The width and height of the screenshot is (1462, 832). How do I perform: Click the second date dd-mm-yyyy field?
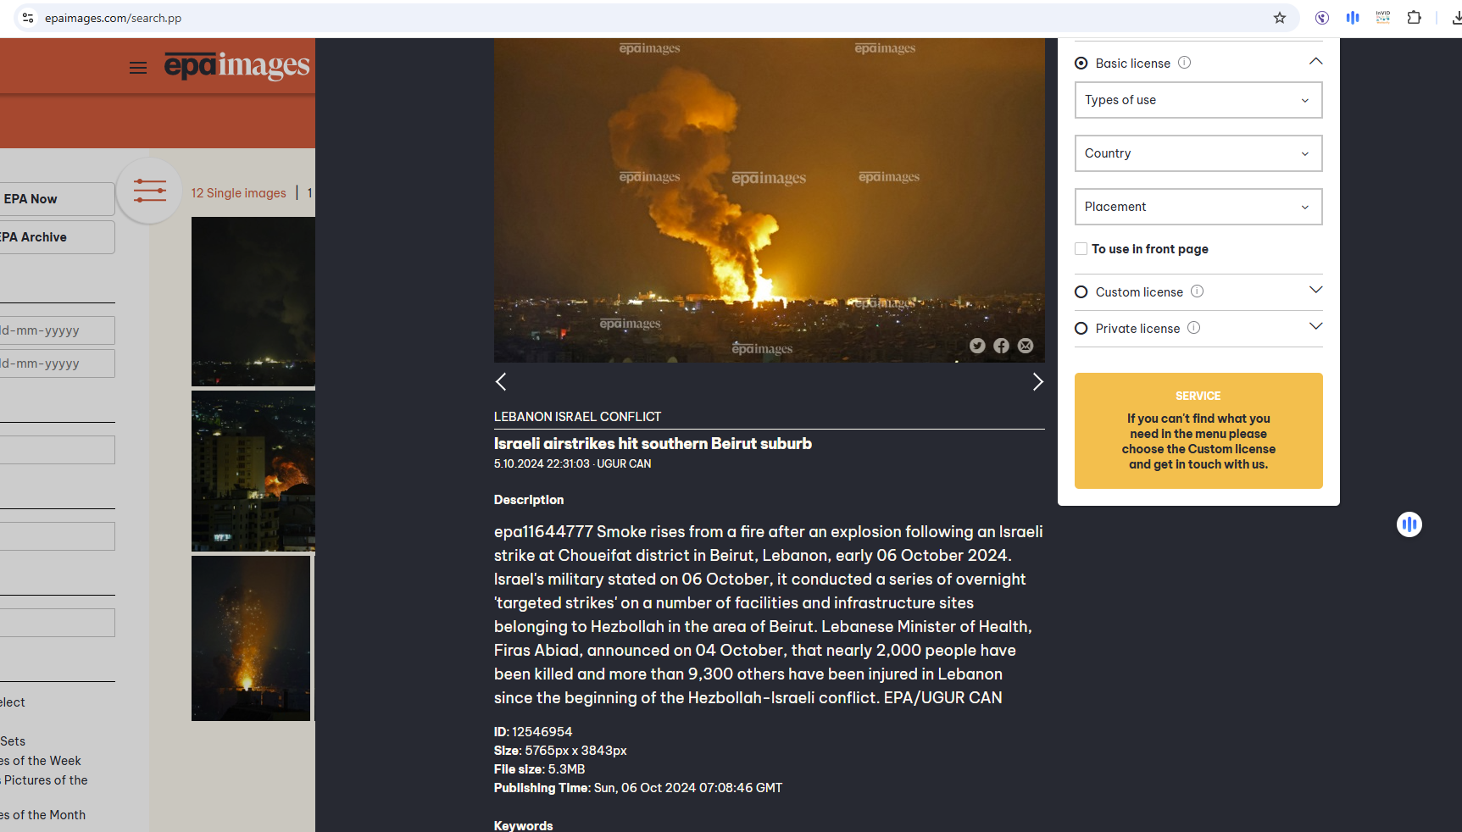click(58, 363)
